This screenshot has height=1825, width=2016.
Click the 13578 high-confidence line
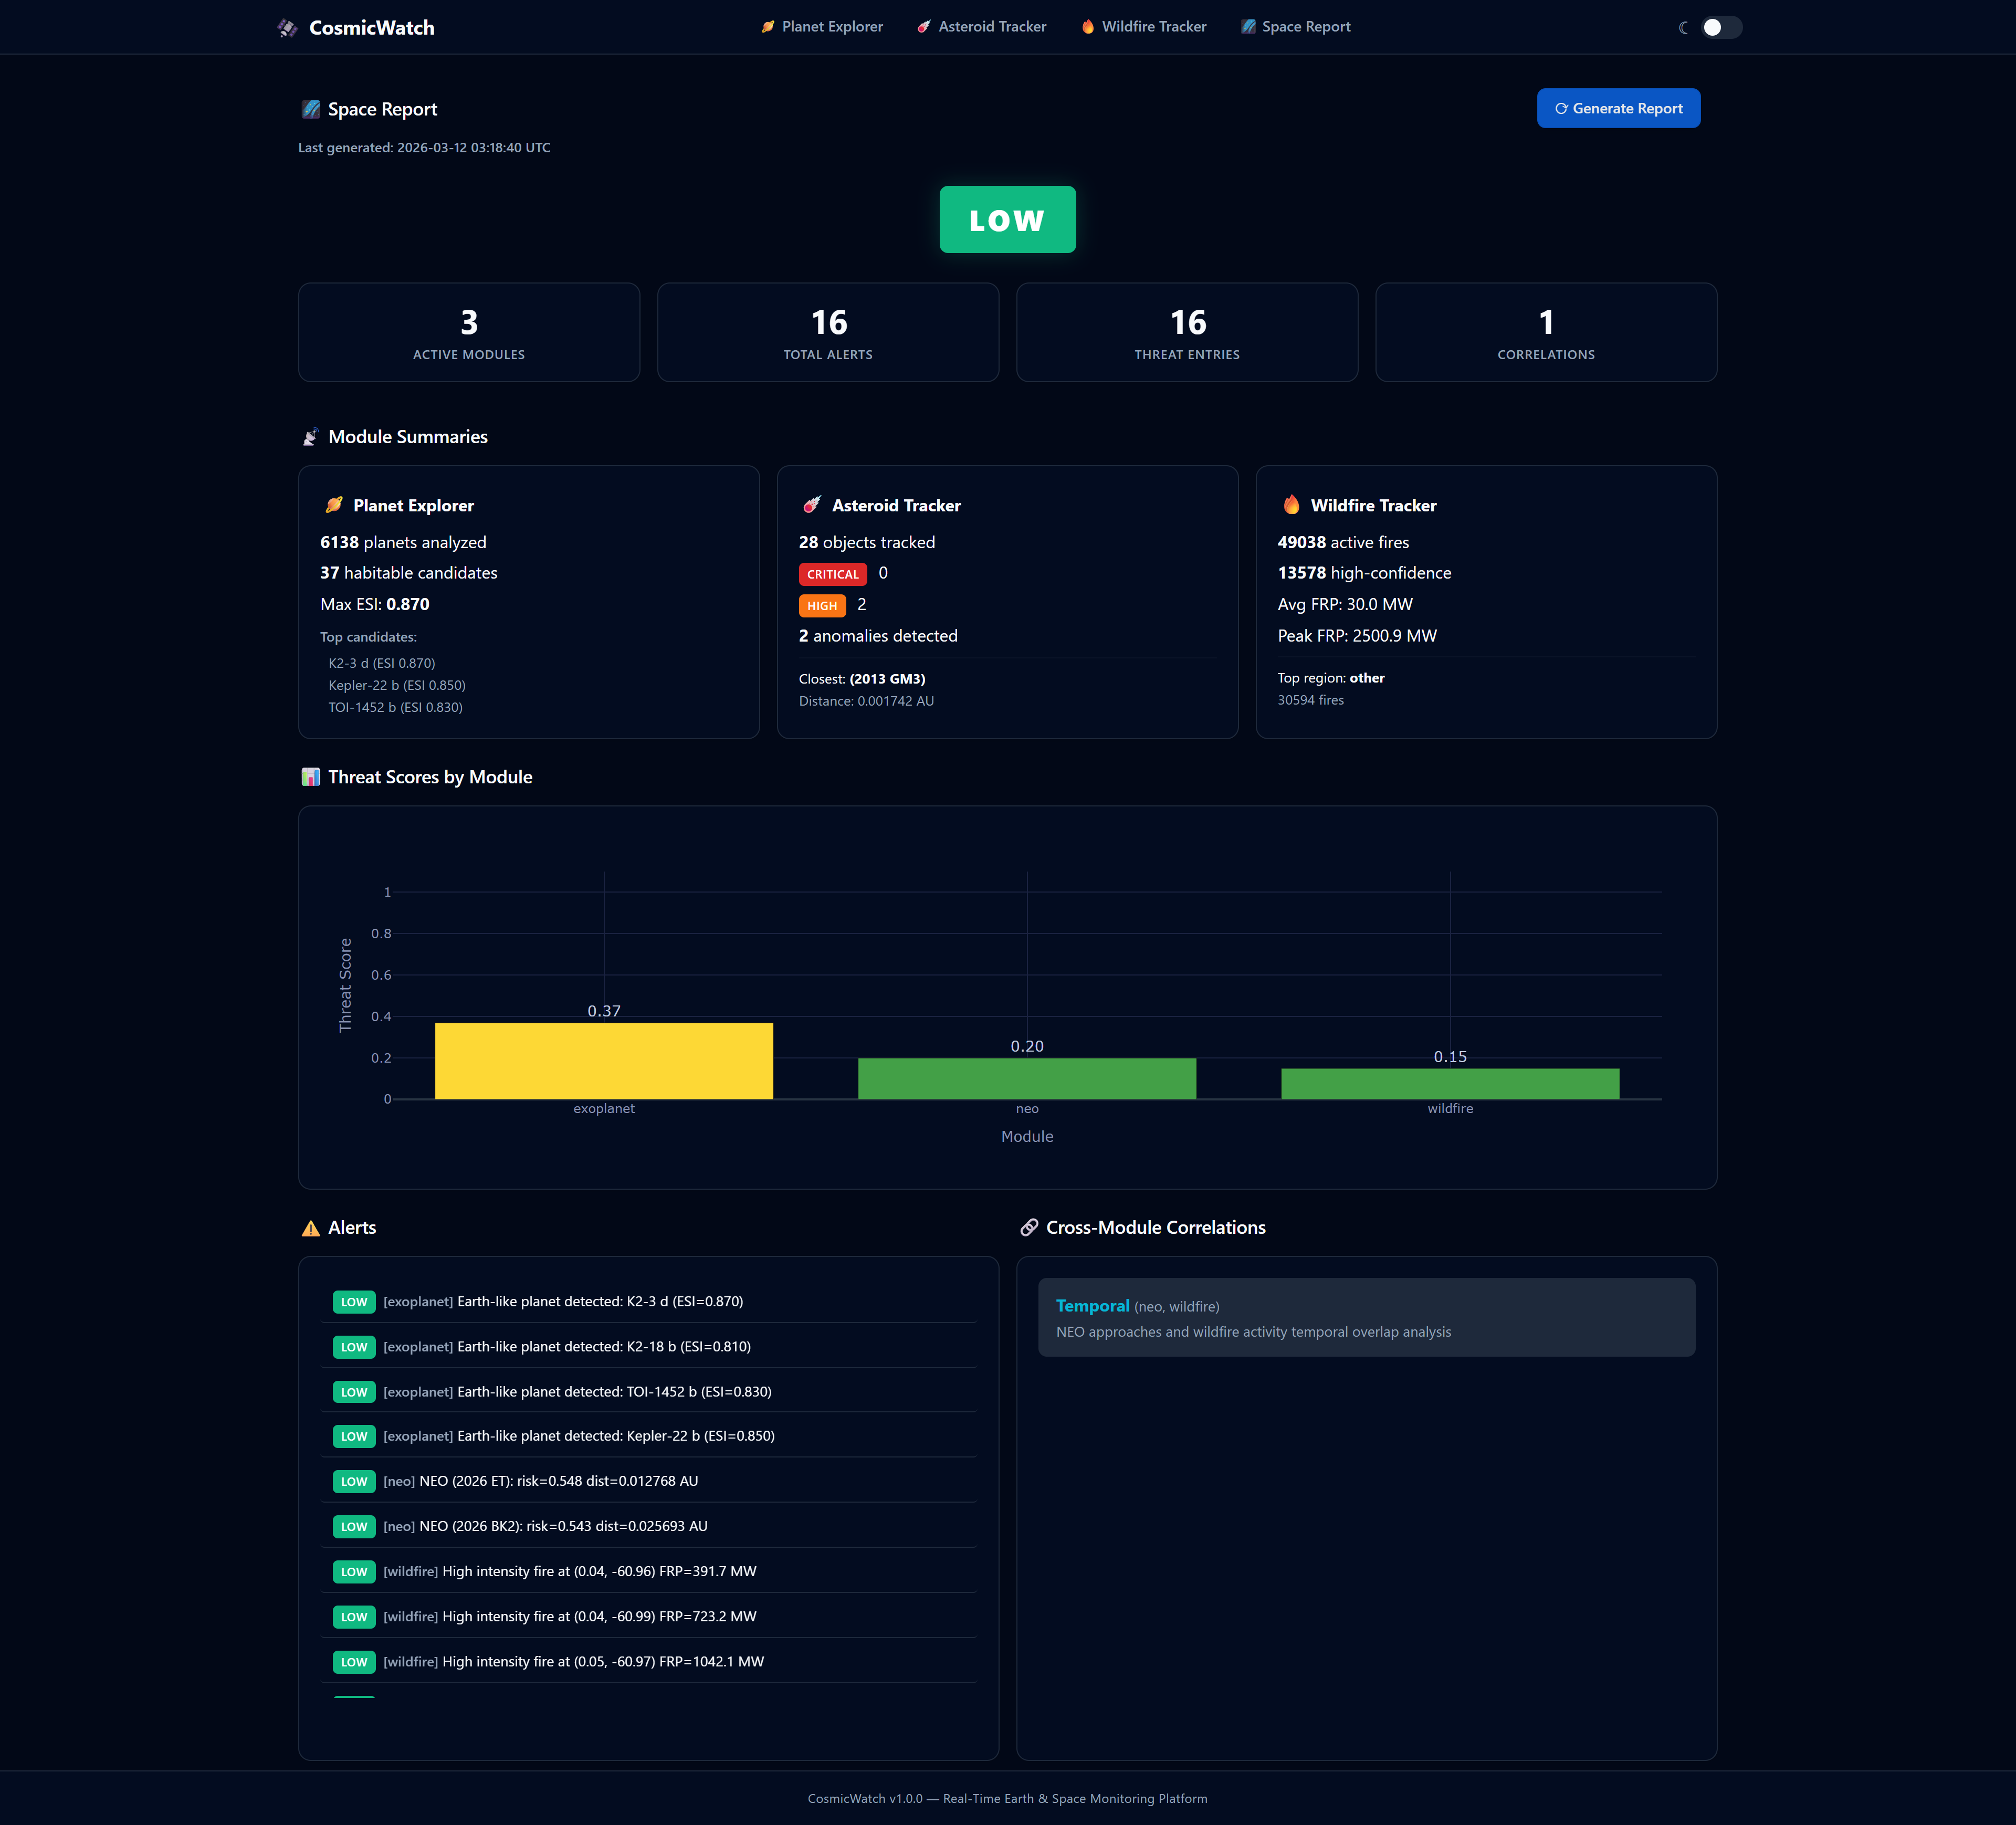tap(1364, 573)
